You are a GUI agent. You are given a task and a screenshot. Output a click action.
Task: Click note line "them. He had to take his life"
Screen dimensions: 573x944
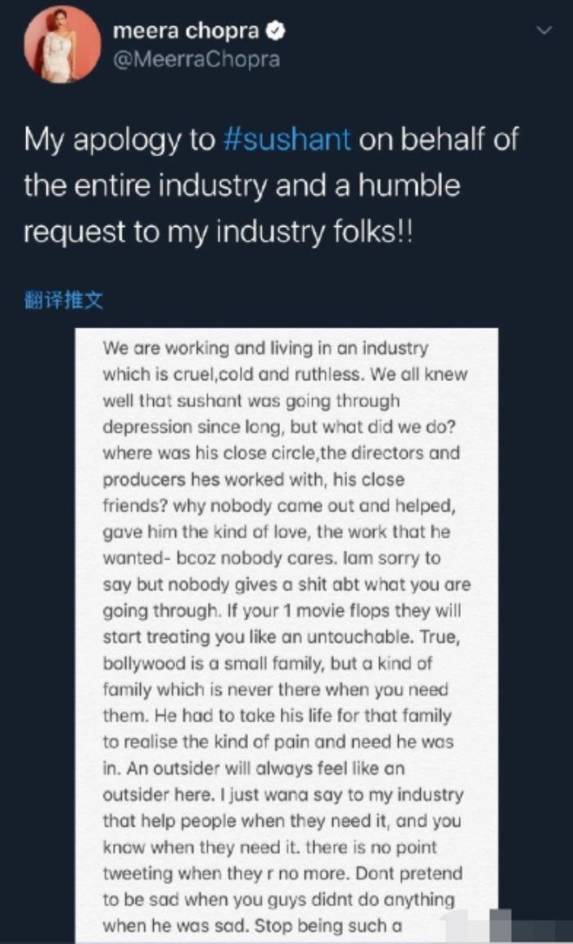point(277,715)
